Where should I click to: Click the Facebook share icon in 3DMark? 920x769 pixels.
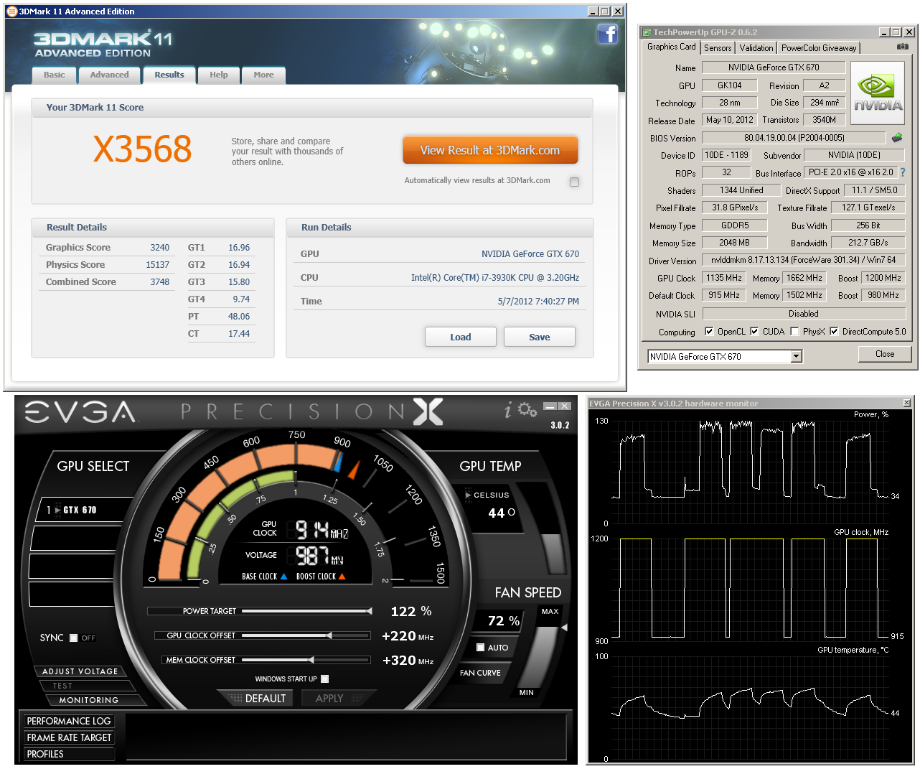click(607, 34)
